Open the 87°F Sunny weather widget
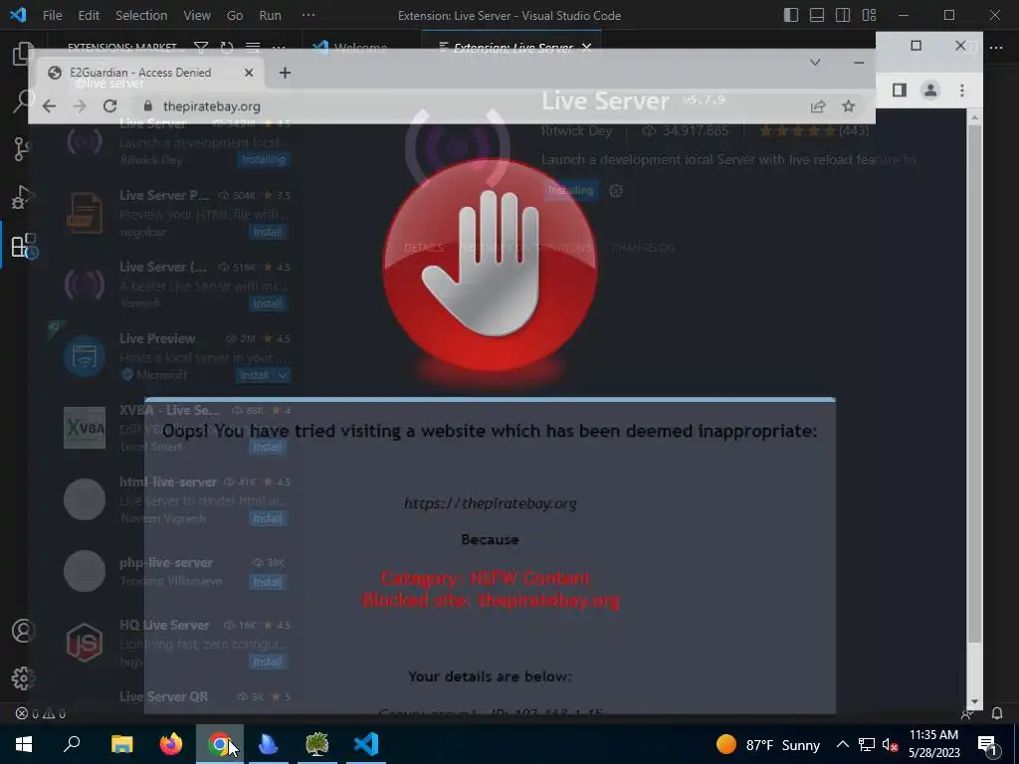1019x764 pixels. point(768,744)
